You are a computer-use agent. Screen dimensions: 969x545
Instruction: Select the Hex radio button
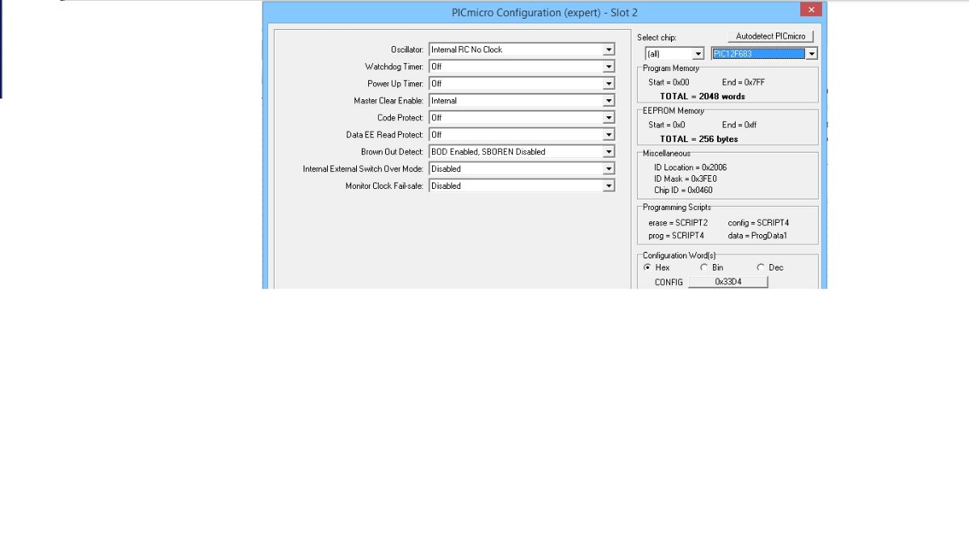pos(648,267)
